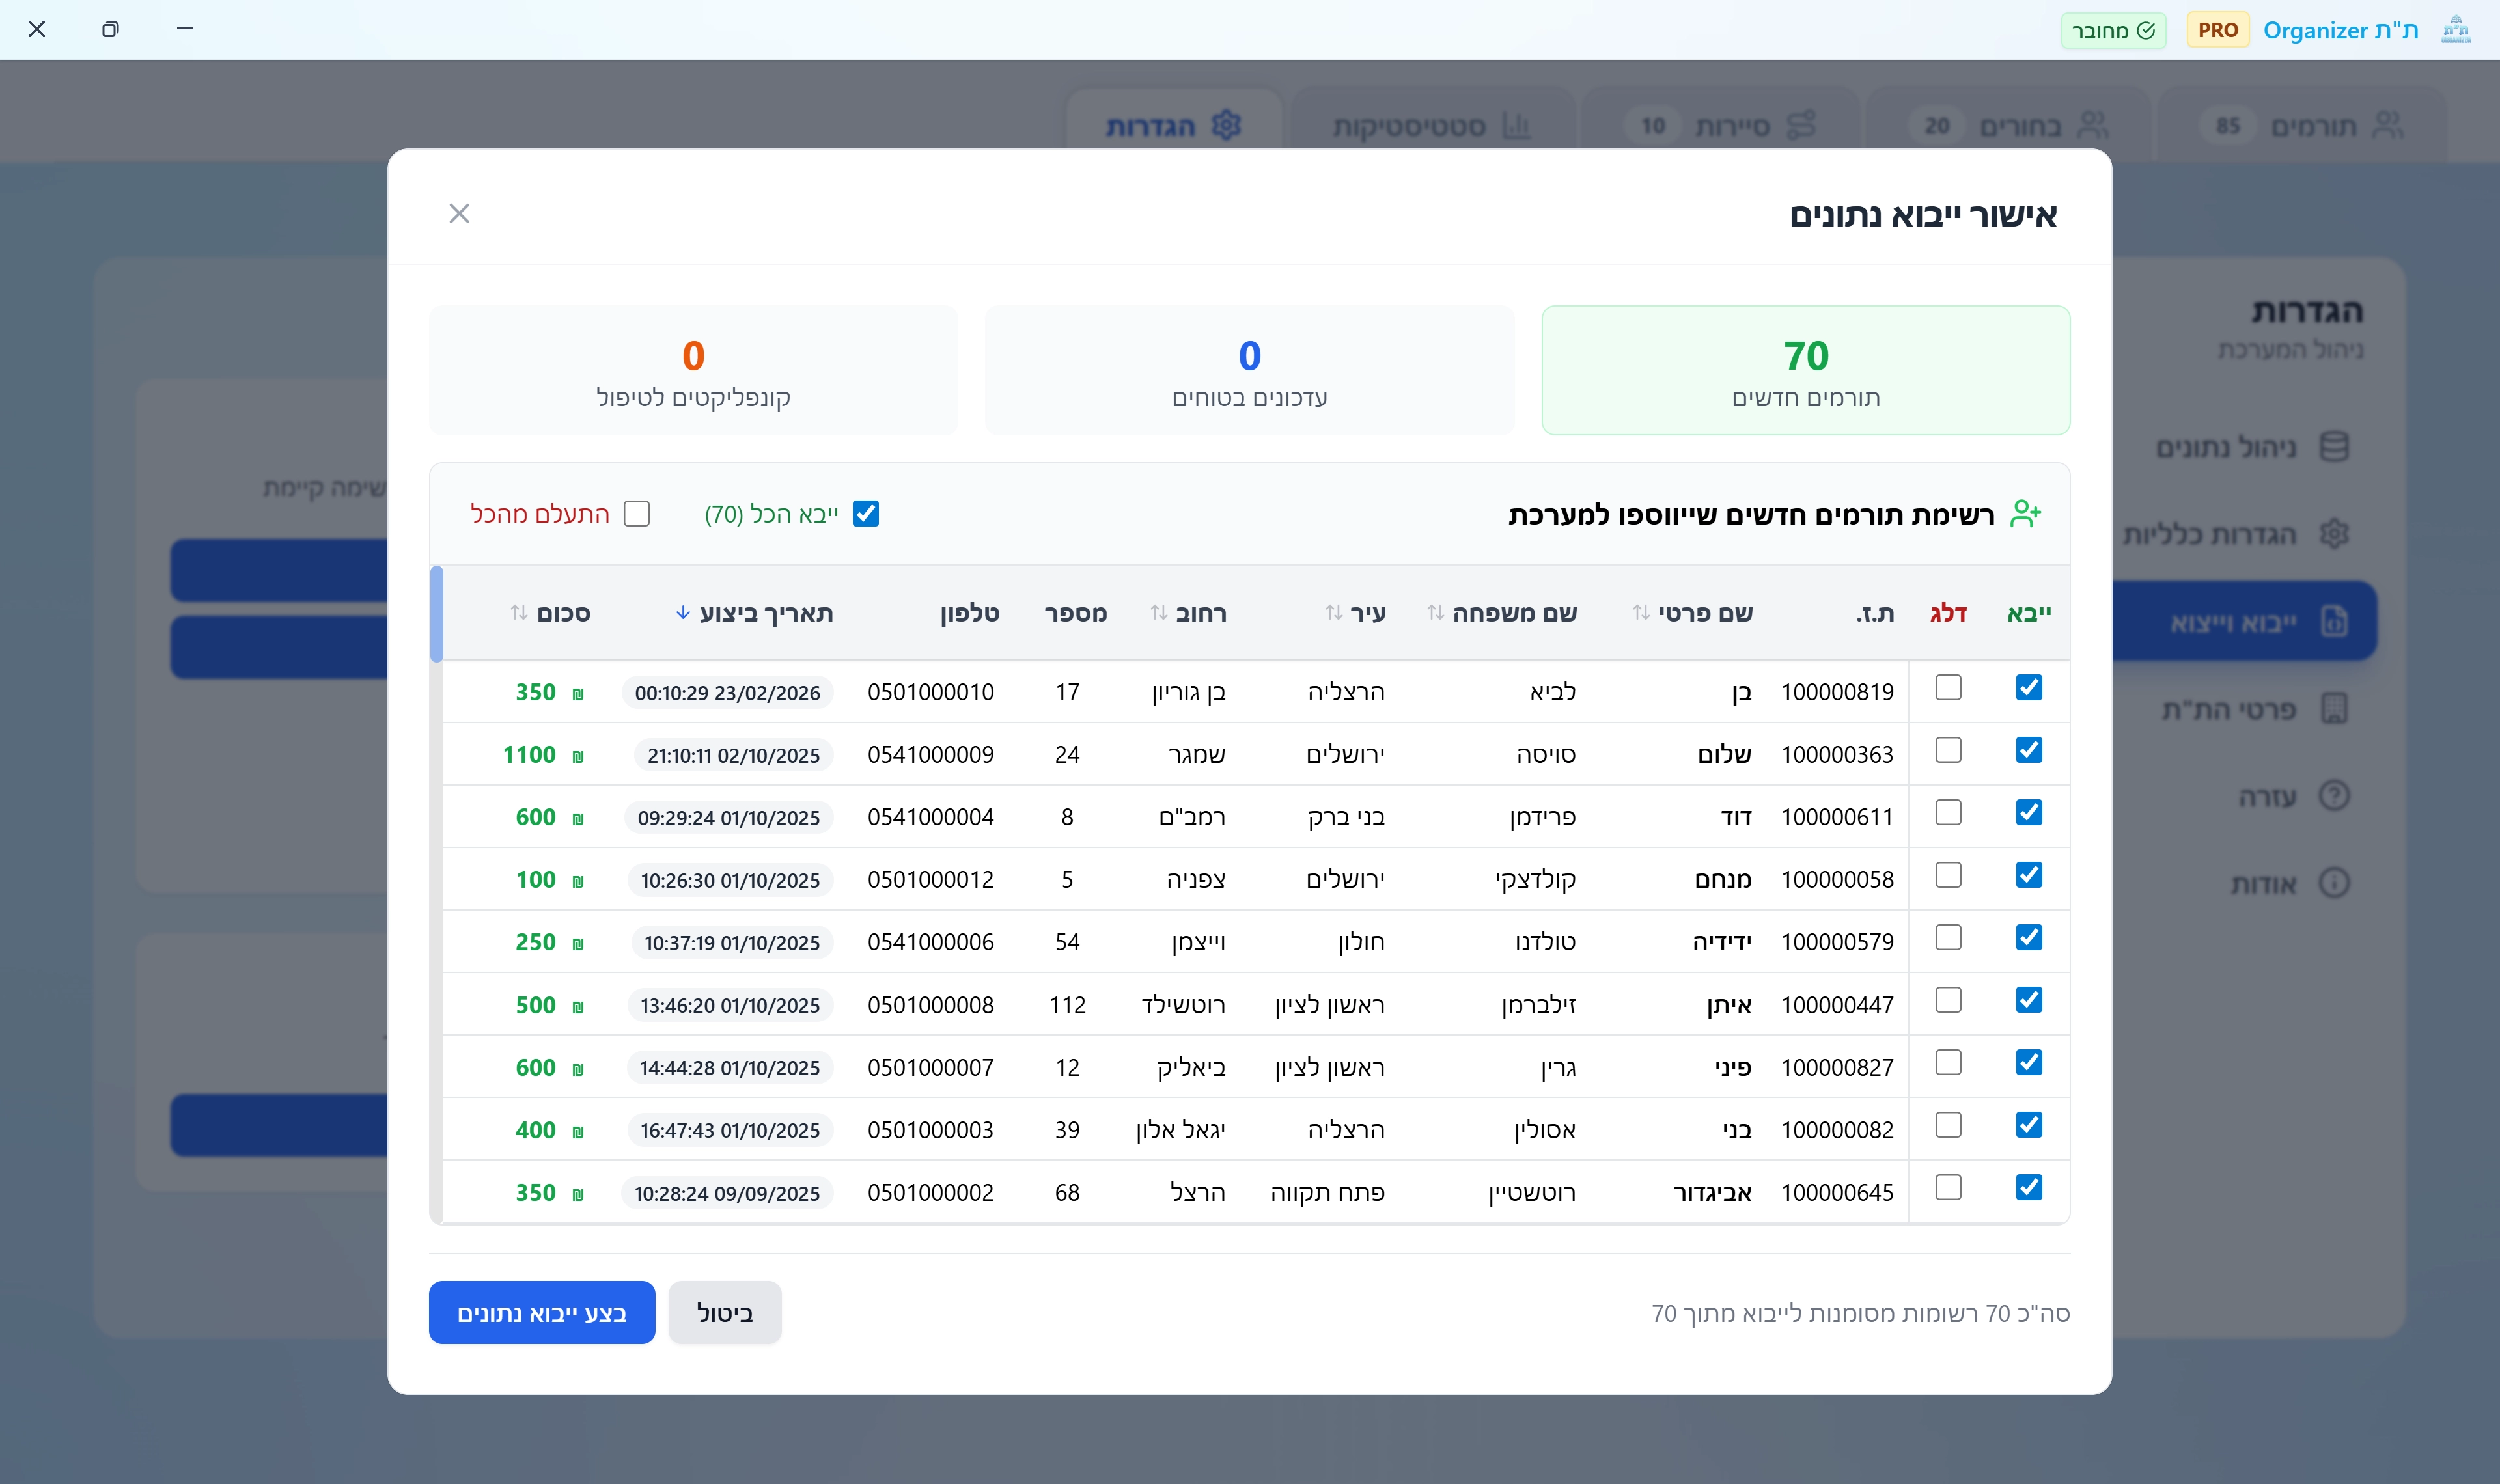
Task: Enable the התעלם מהכל checkbox
Action: point(637,514)
